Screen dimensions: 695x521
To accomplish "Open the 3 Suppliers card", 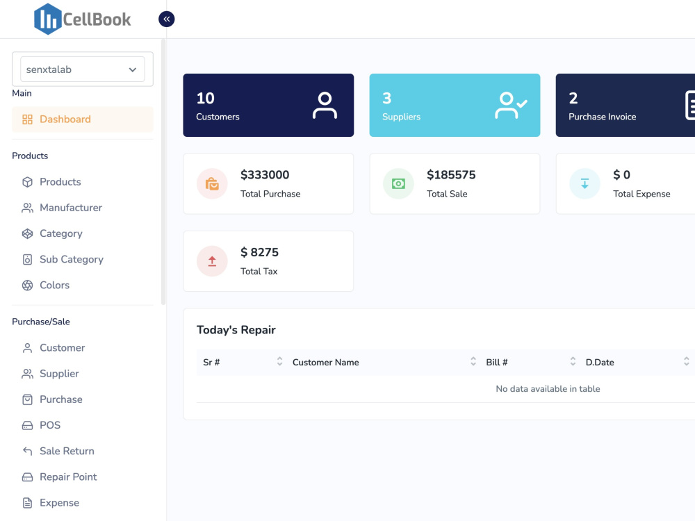I will pyautogui.click(x=455, y=105).
